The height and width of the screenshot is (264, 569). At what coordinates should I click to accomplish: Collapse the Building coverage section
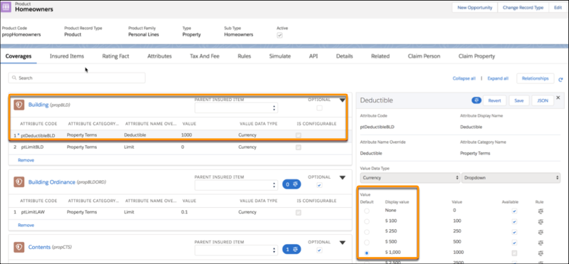(343, 100)
